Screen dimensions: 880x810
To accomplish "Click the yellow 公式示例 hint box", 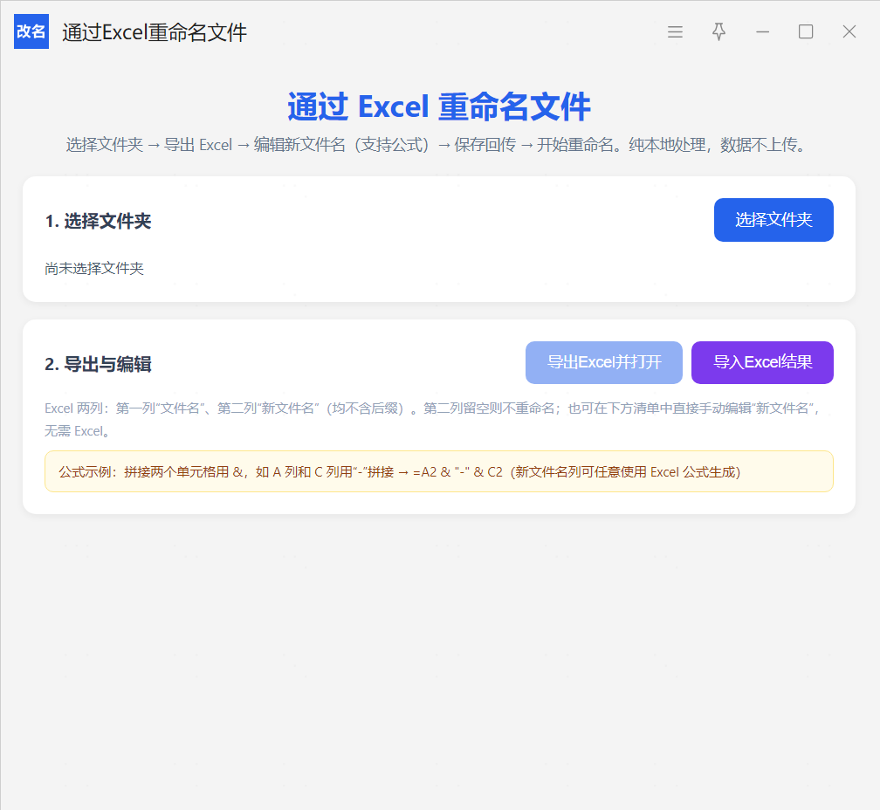I will pos(439,471).
